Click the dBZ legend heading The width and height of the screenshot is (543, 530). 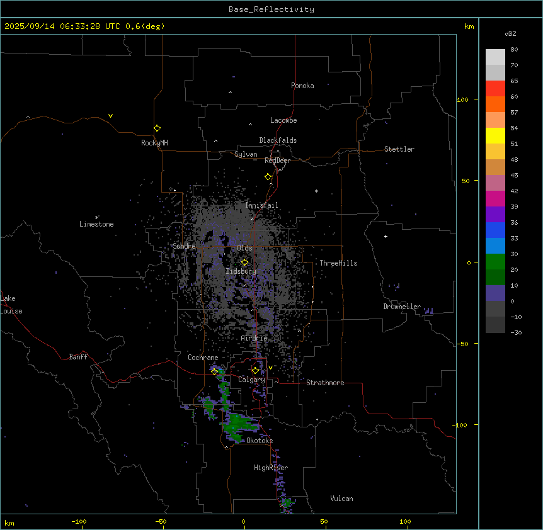point(510,33)
